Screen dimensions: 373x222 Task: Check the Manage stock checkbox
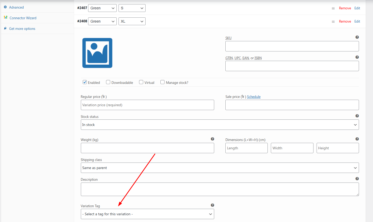point(162,82)
